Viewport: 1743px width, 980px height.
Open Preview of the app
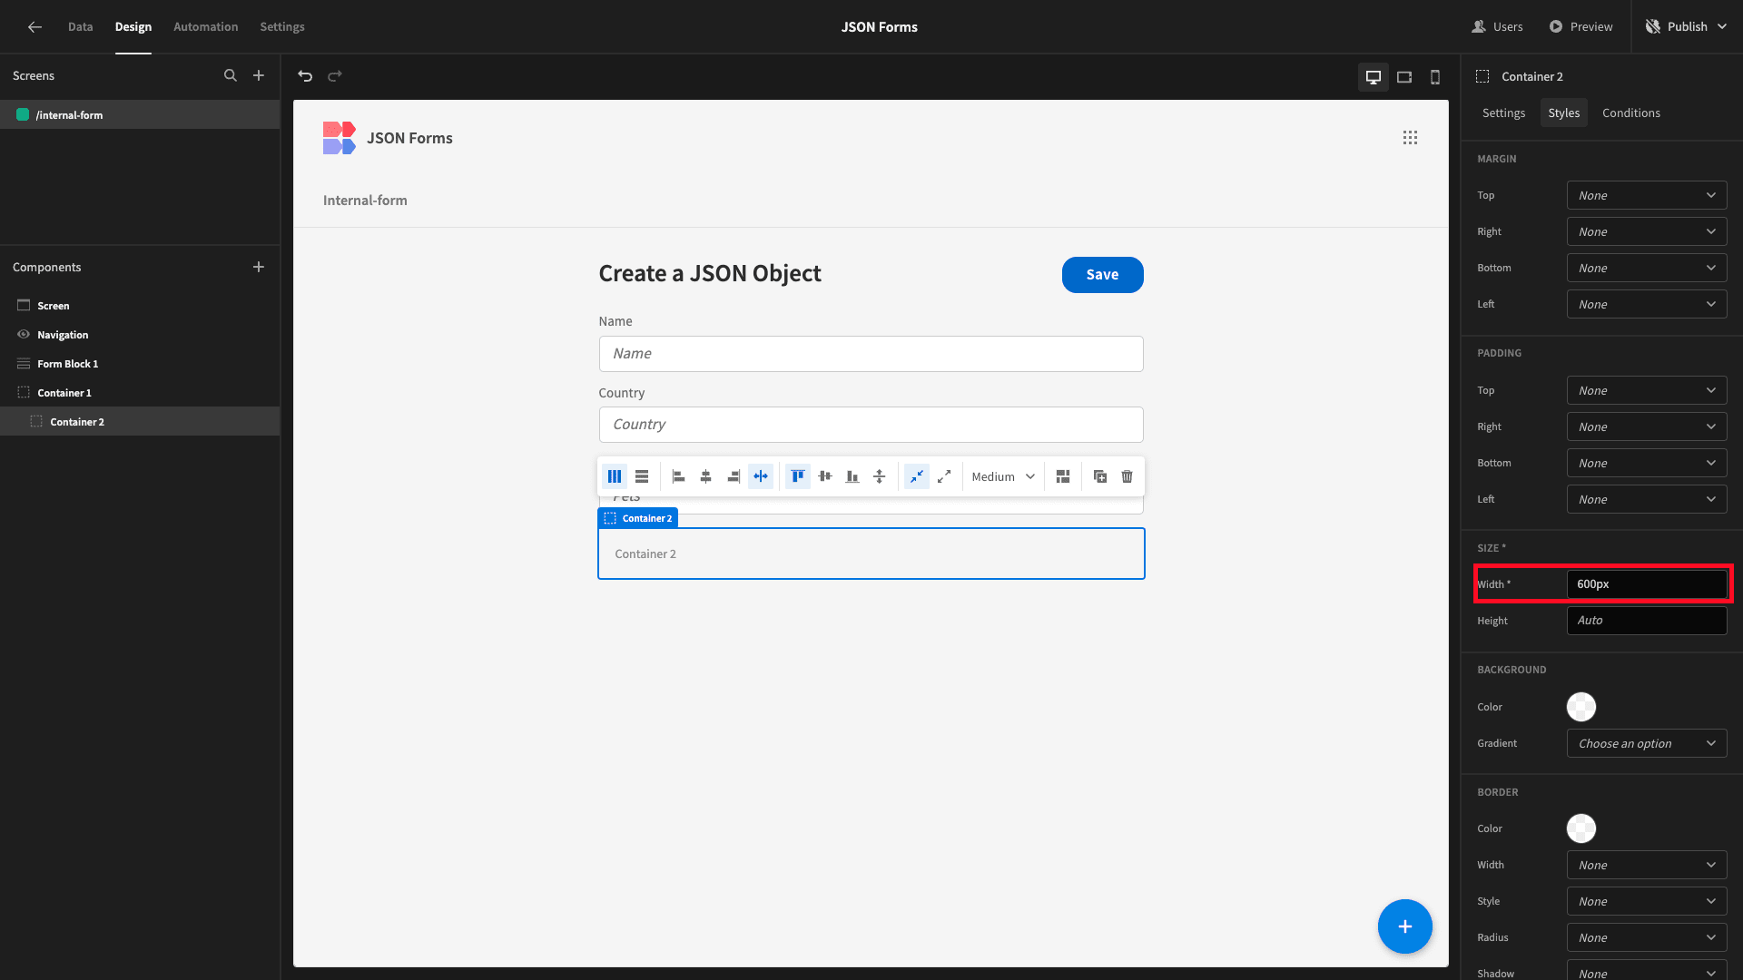(1581, 27)
